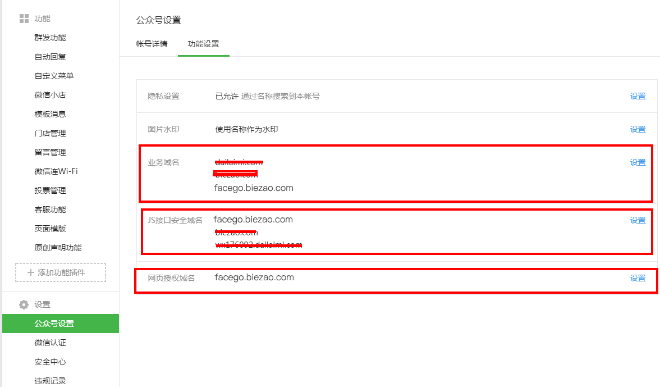Switch to the 帐号详情 tab

pos(152,44)
